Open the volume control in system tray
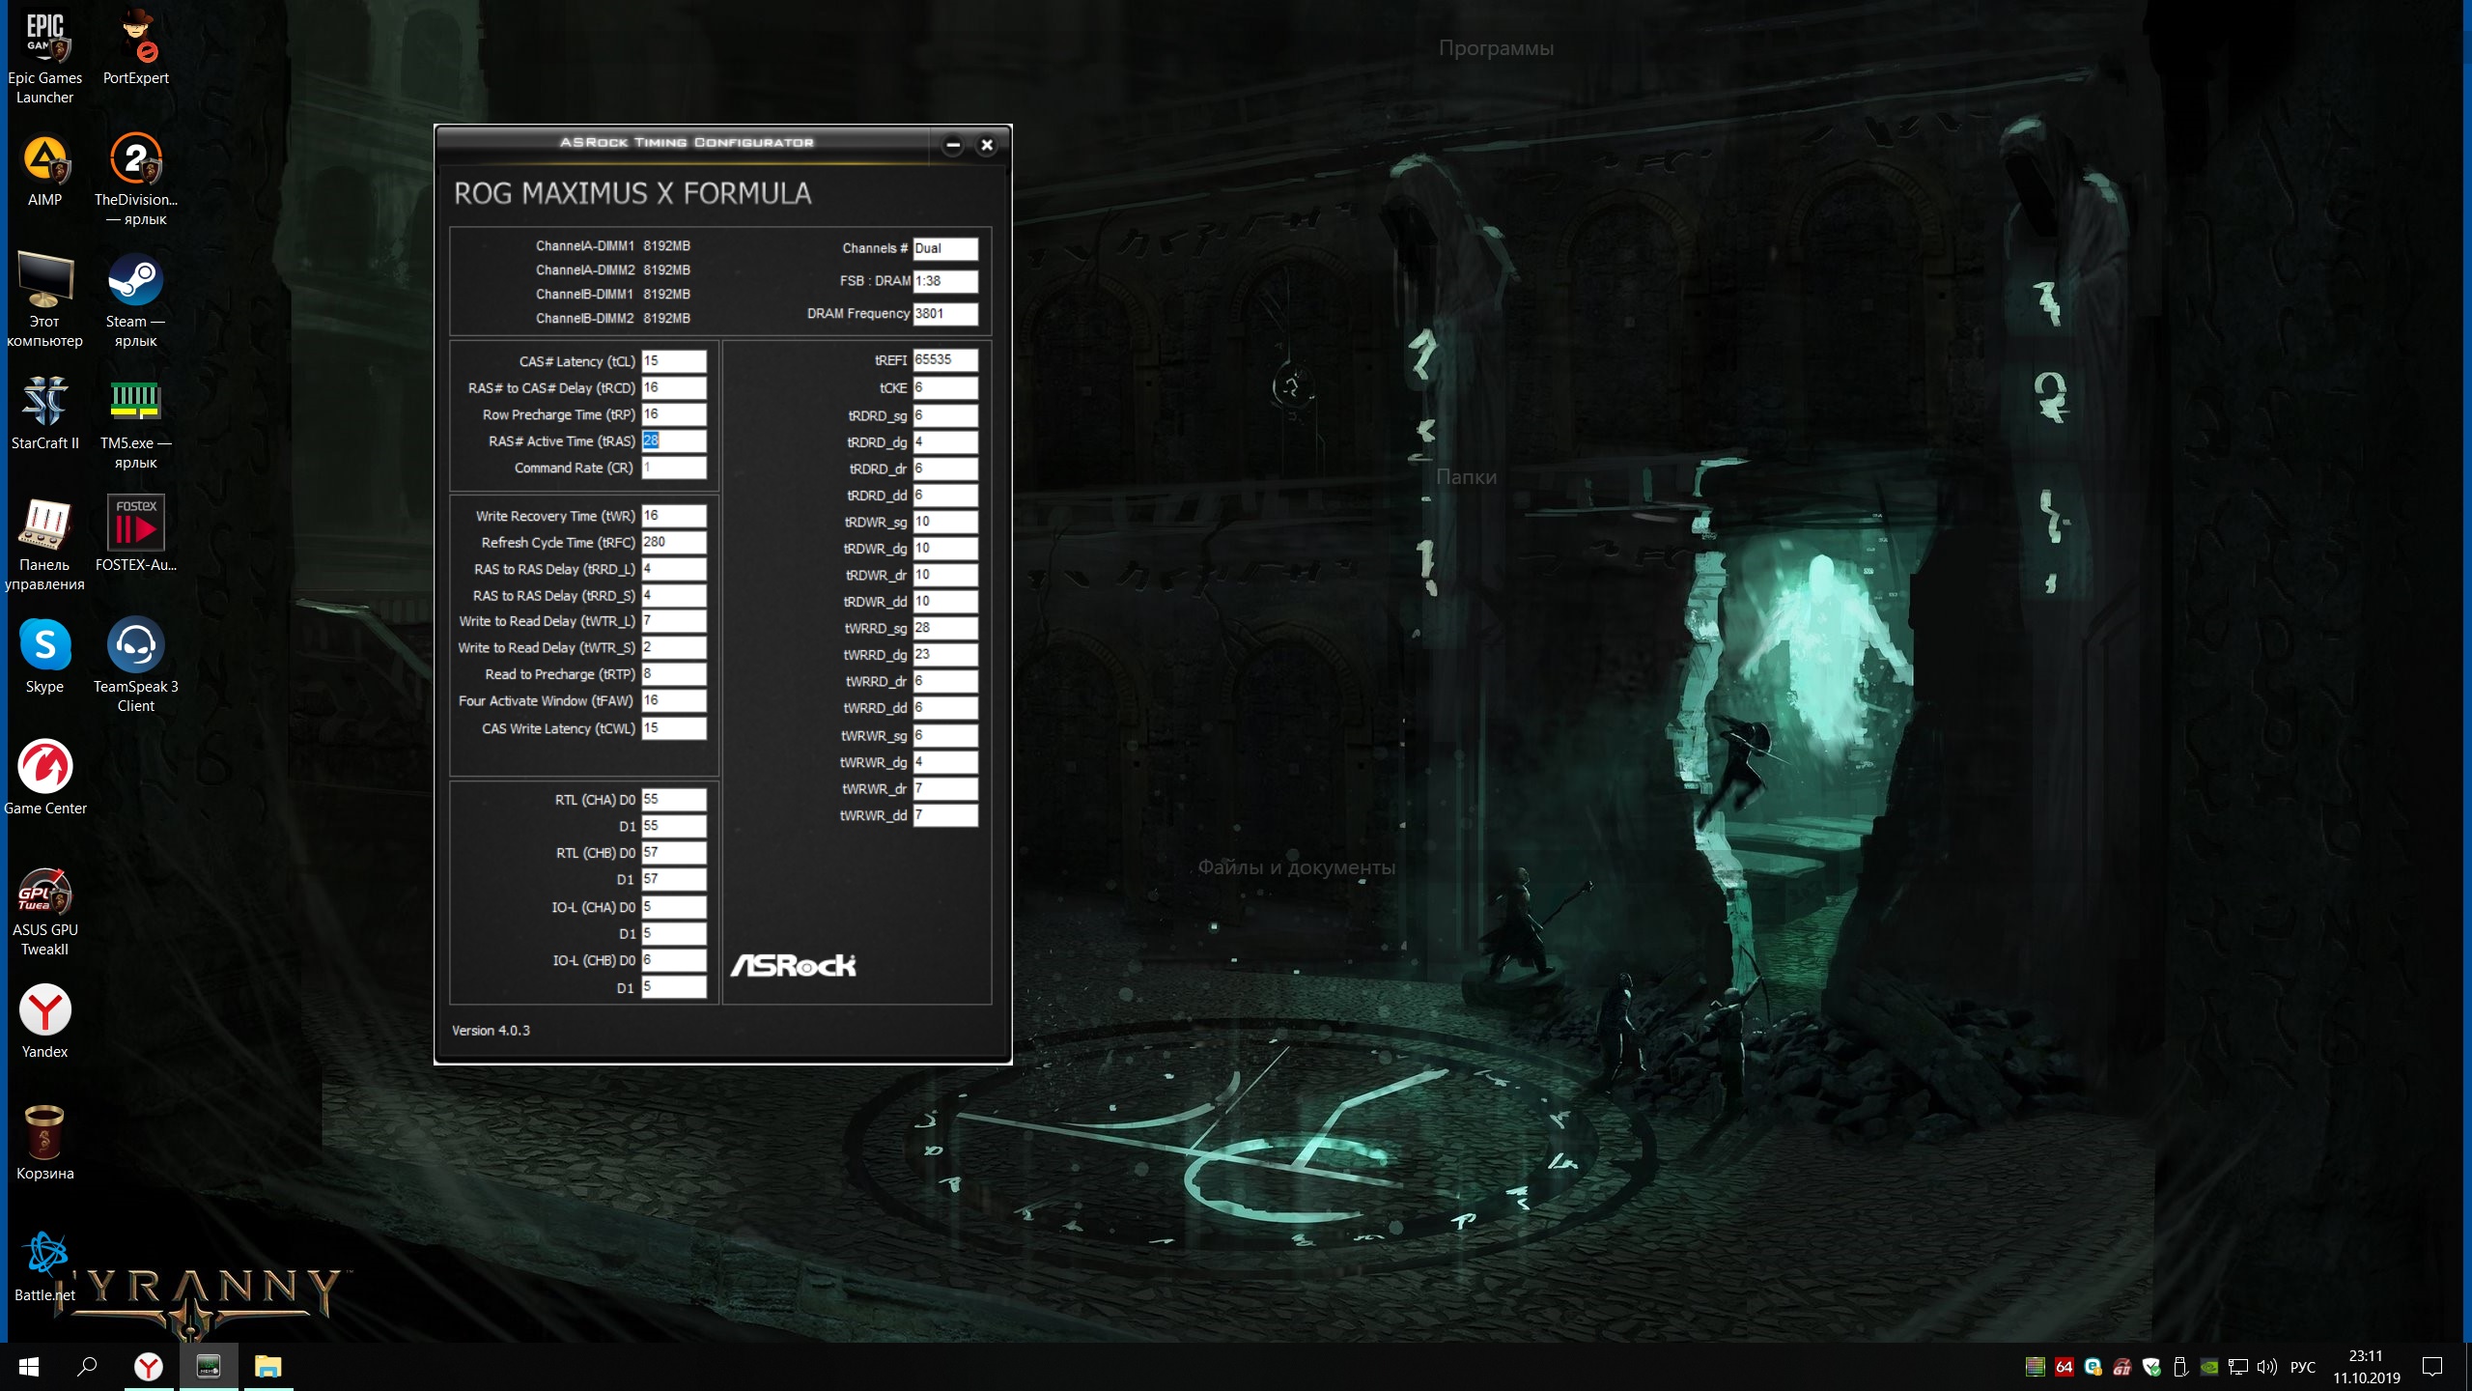 click(x=2266, y=1366)
